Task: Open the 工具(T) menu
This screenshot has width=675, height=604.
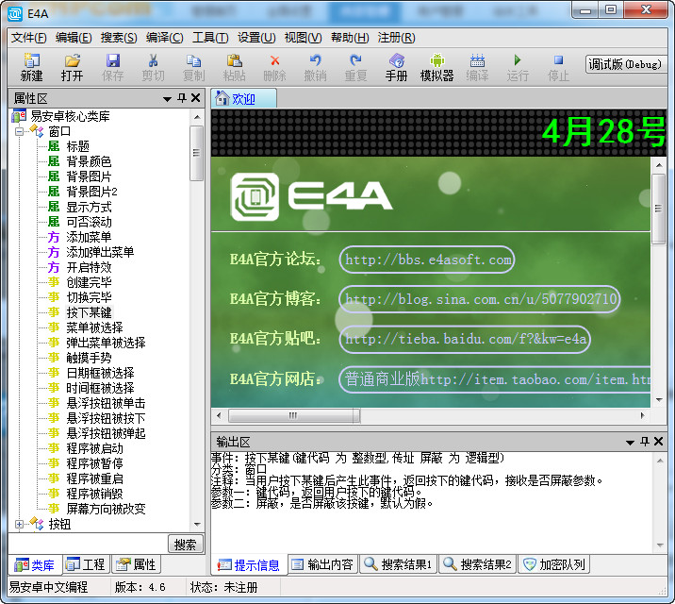Action: (210, 38)
